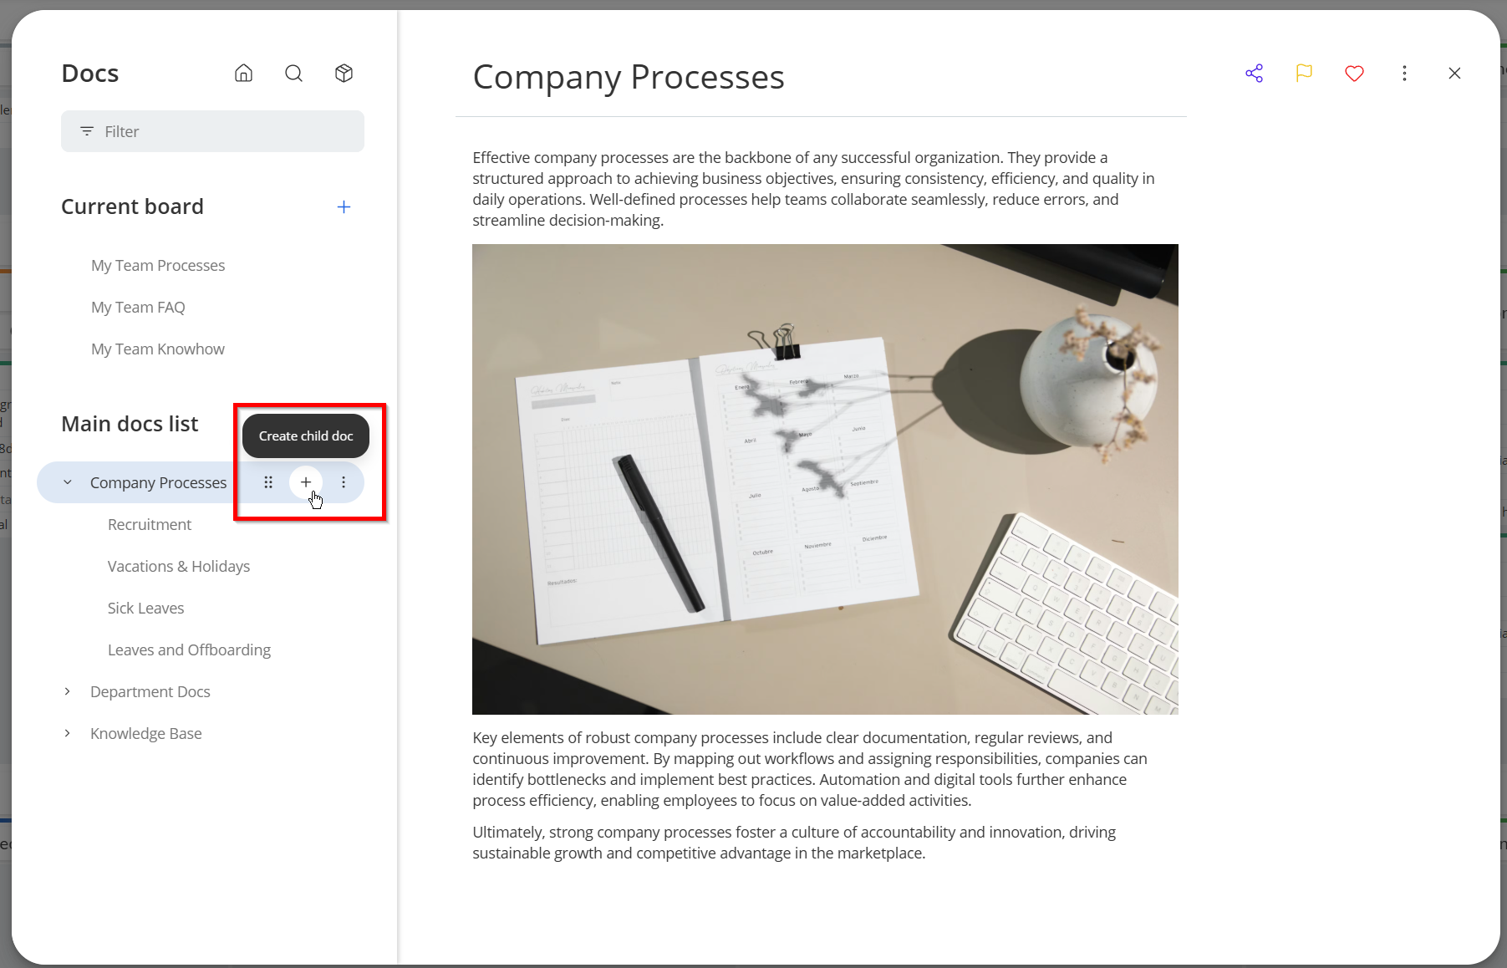Open the Recruitment child doc
The height and width of the screenshot is (968, 1507).
tap(150, 525)
